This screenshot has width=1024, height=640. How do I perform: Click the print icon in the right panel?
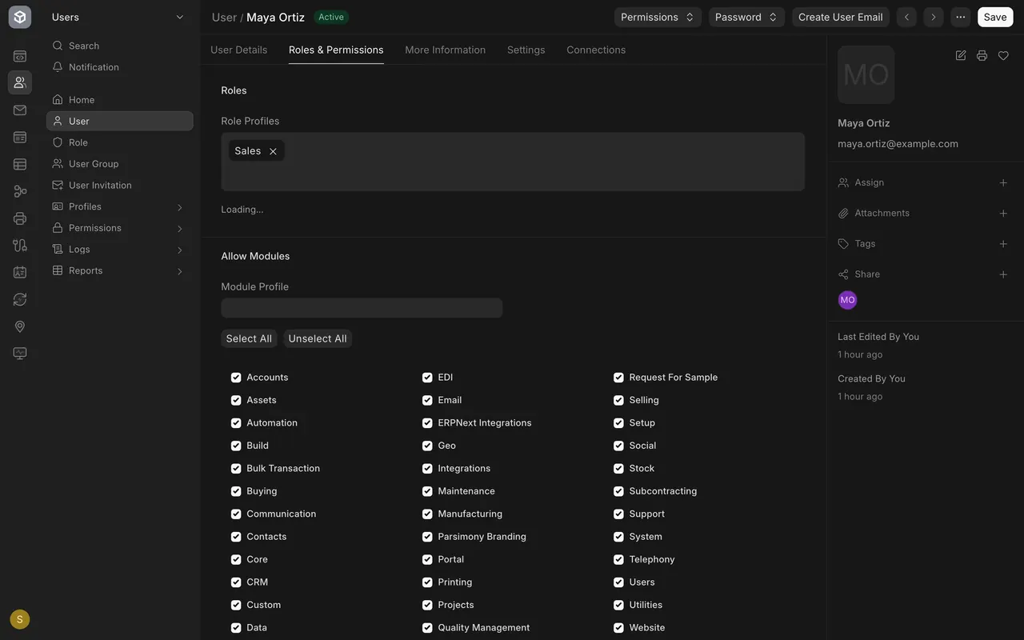982,55
